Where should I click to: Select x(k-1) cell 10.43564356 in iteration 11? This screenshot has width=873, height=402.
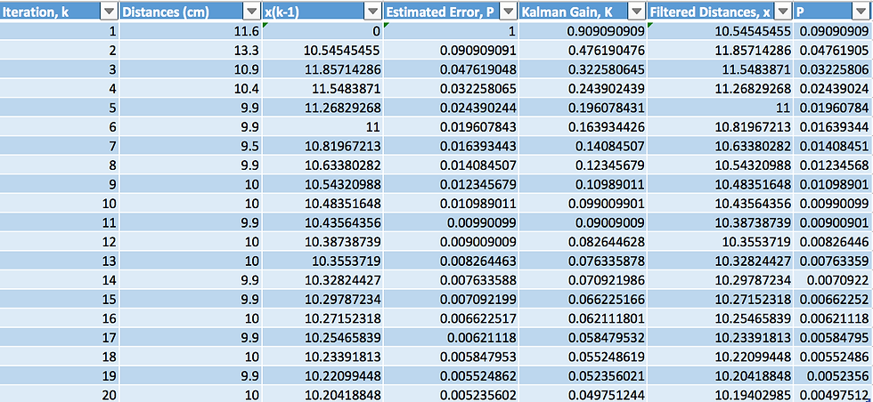[322, 222]
